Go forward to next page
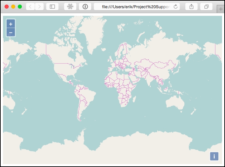The image size is (225, 167). pyautogui.click(x=39, y=7)
